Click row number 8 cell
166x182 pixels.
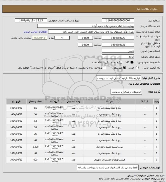pyautogui.click(x=156, y=153)
